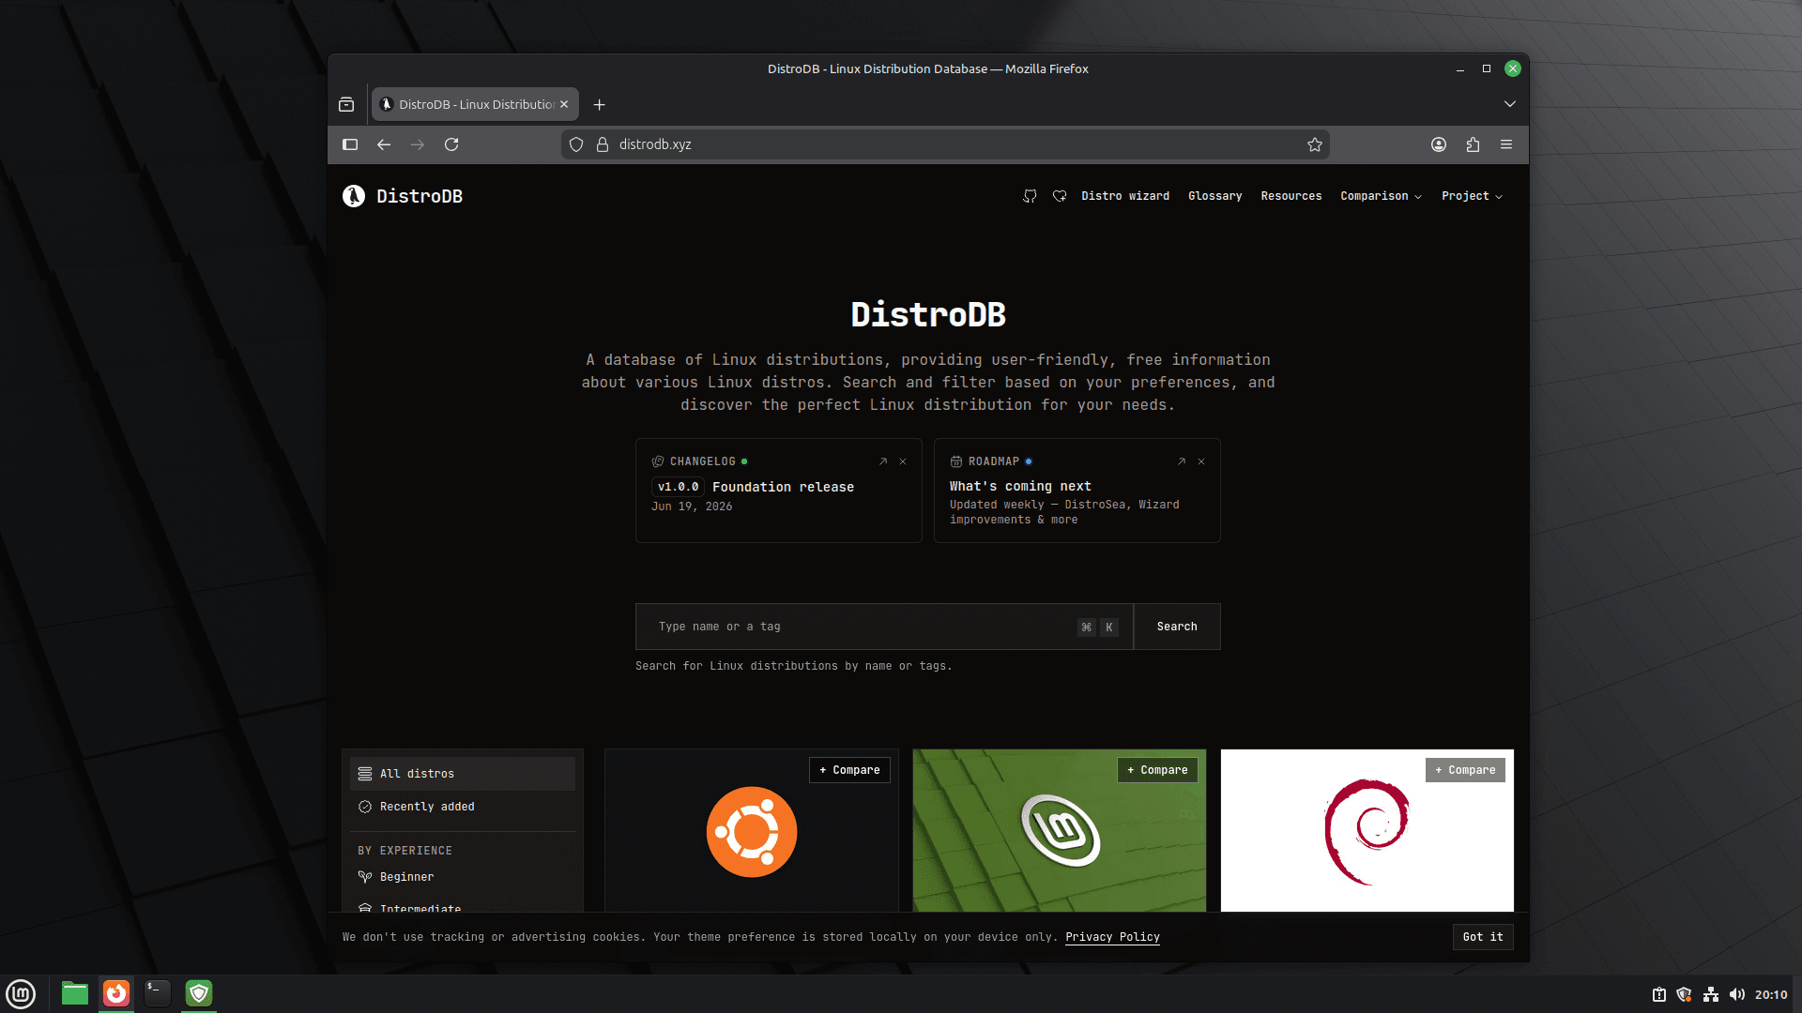
Task: Go back to the previous page
Action: 384,144
